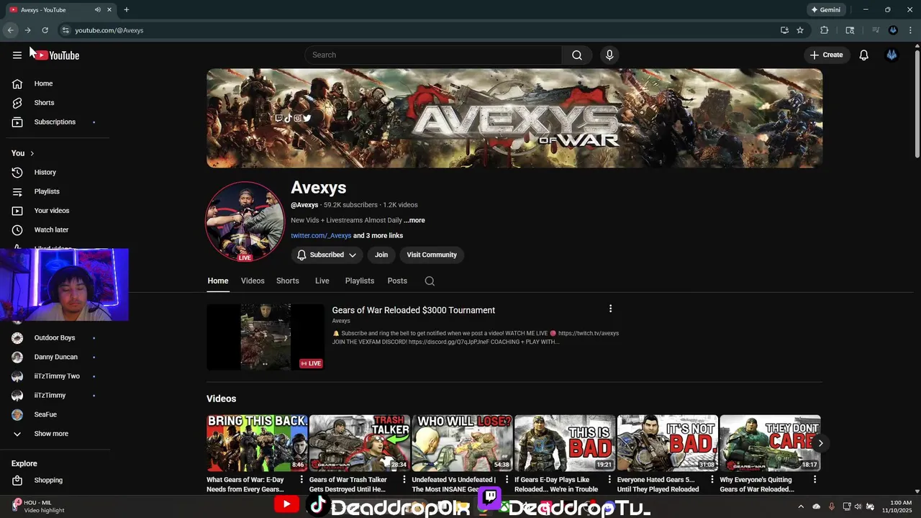
Task: Click the YouTube logo
Action: click(58, 55)
